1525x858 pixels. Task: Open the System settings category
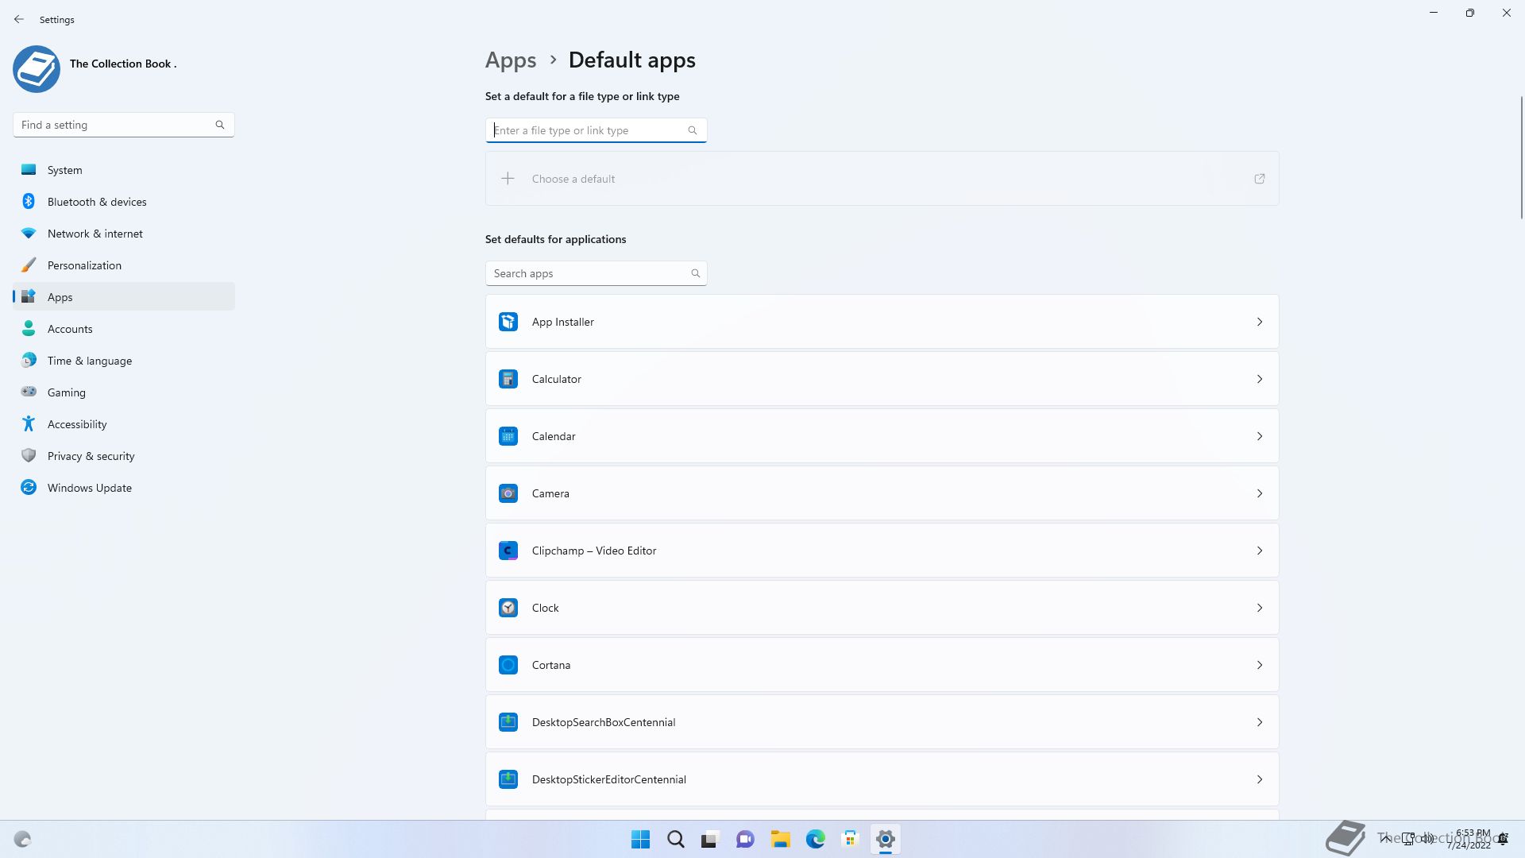(x=124, y=170)
